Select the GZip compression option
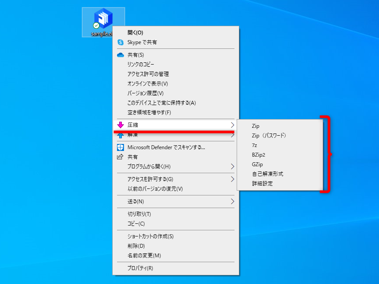The image size is (379, 284). (257, 164)
